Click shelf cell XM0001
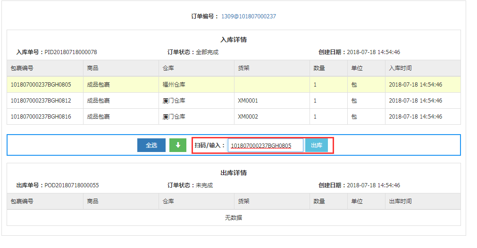The image size is (477, 248). (x=248, y=101)
